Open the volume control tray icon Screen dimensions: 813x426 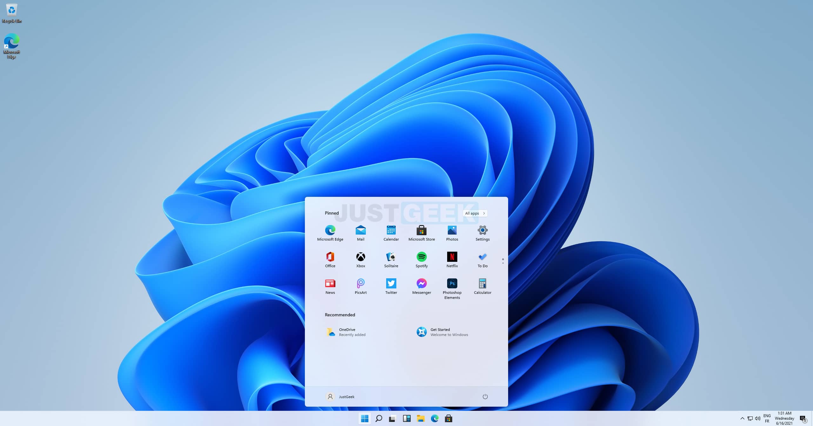pos(758,418)
